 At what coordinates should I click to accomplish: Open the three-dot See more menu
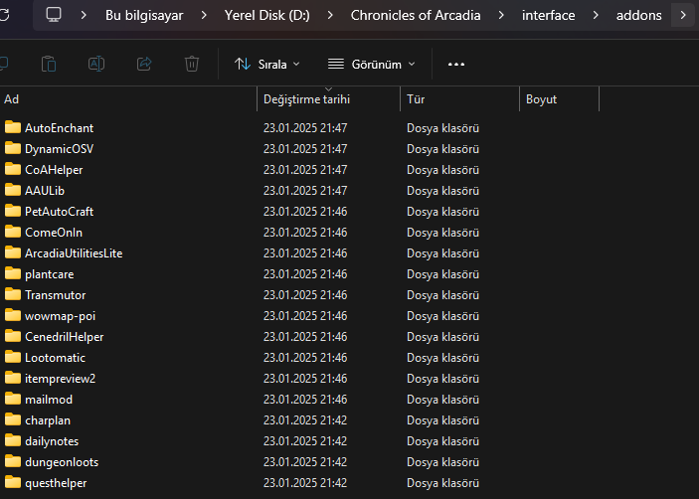456,64
